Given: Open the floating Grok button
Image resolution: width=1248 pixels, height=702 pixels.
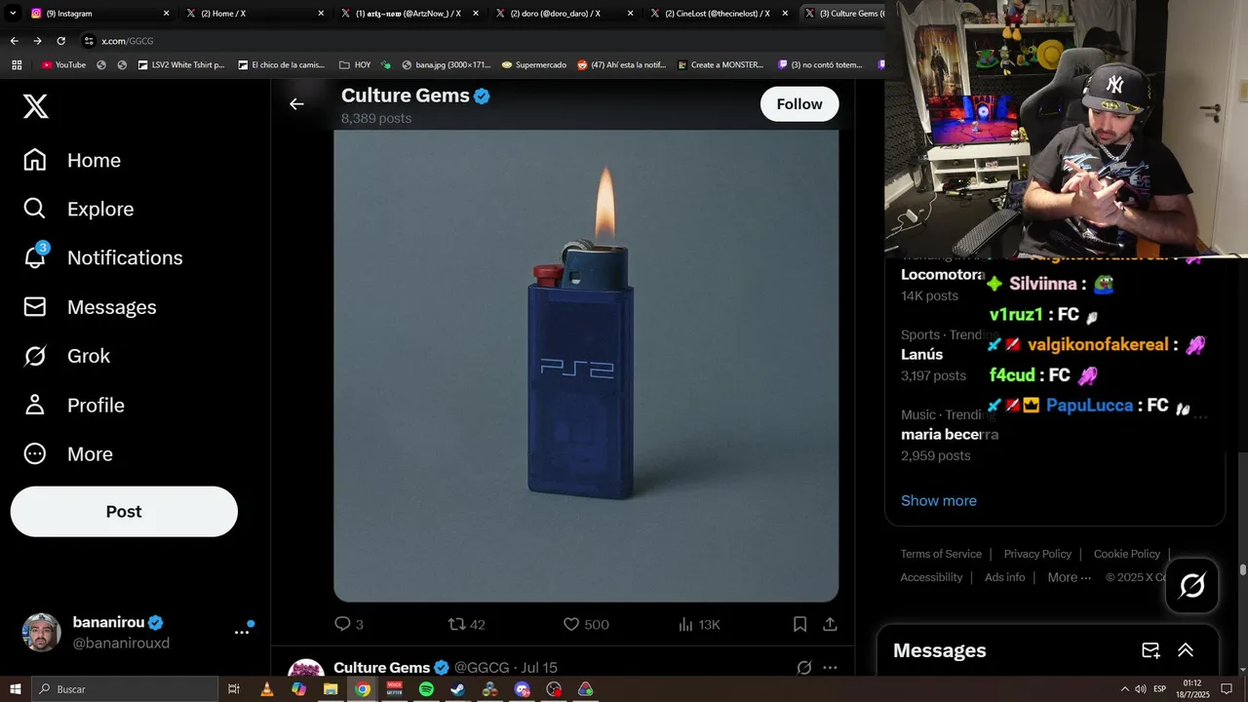Looking at the screenshot, I should click(x=1191, y=585).
